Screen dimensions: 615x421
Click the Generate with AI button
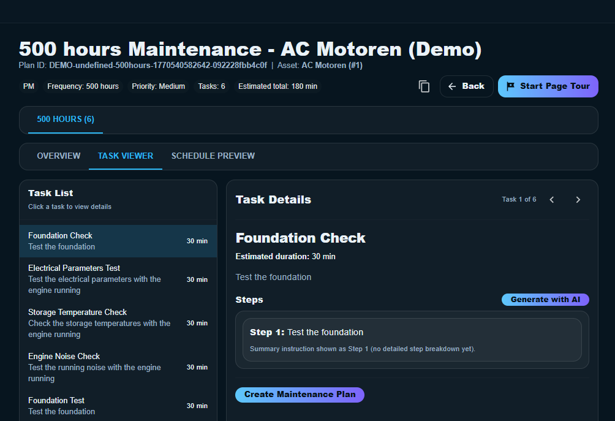[545, 299]
